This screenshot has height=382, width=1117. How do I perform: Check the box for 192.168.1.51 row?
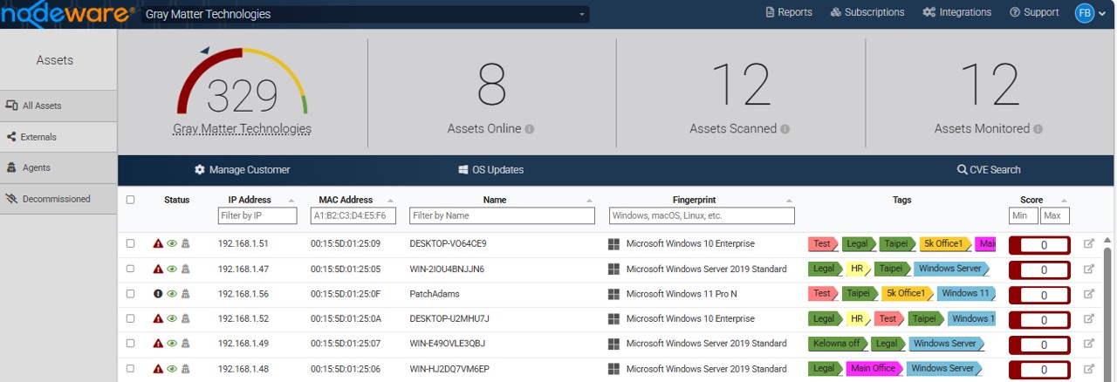tap(130, 244)
